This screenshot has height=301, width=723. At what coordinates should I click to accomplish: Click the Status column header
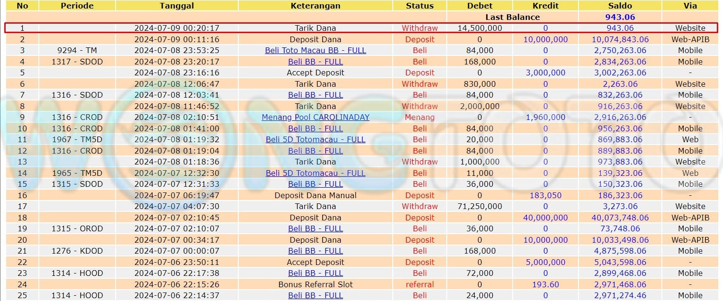(x=419, y=6)
